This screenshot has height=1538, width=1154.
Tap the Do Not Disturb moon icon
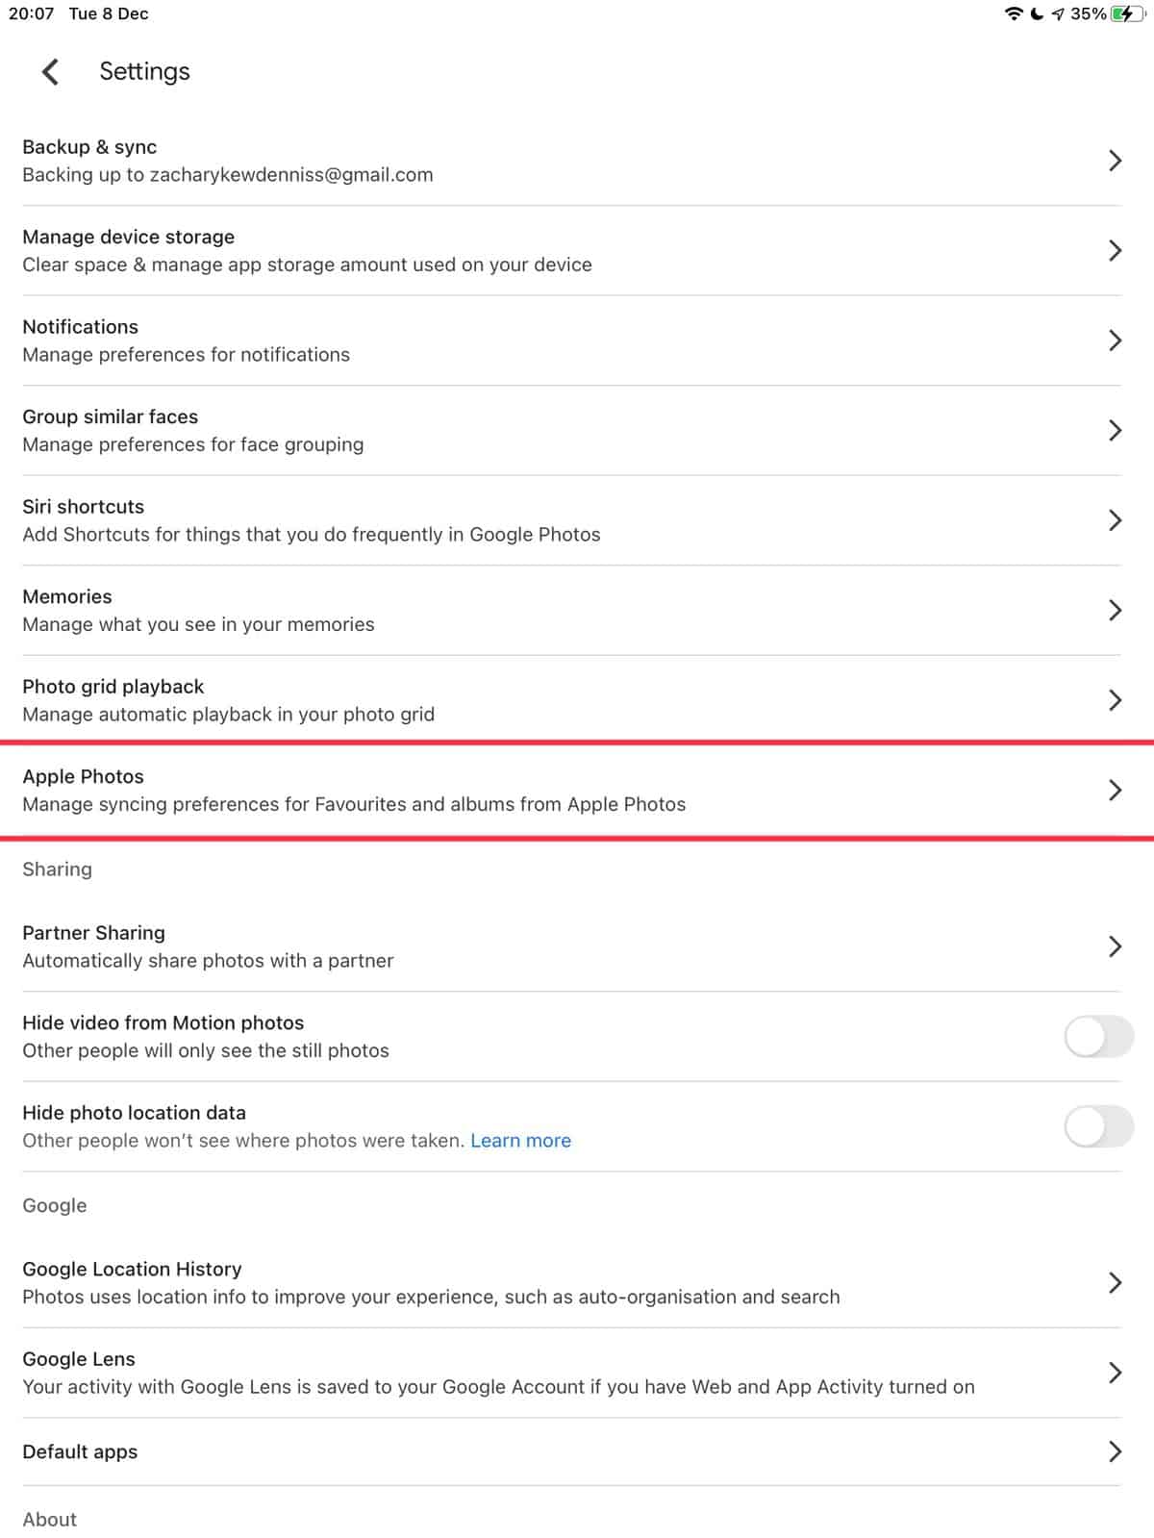click(1037, 14)
